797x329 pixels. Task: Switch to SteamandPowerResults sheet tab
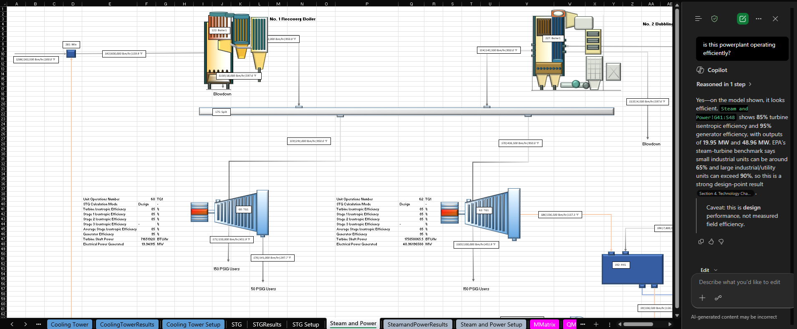[x=417, y=324]
